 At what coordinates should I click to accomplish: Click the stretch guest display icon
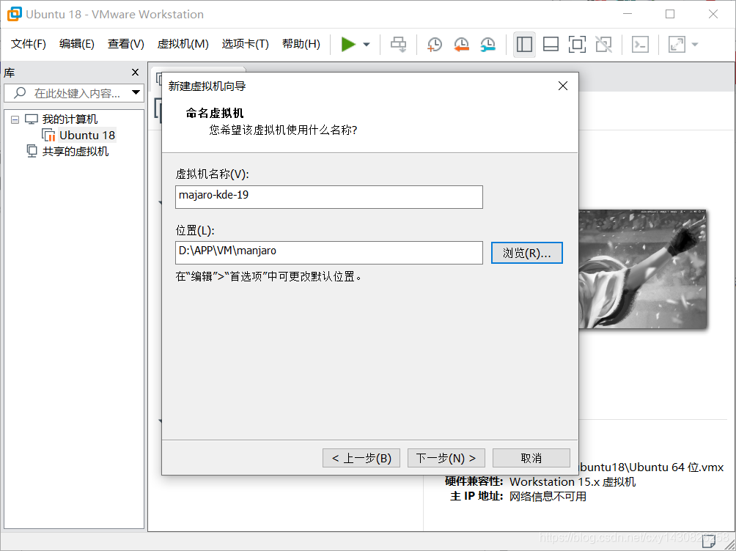pos(677,45)
